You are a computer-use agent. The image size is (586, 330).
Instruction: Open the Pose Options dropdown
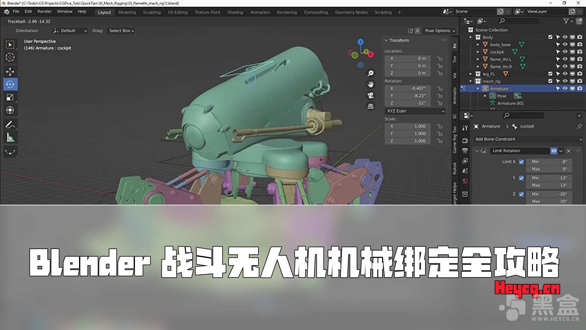pos(440,31)
